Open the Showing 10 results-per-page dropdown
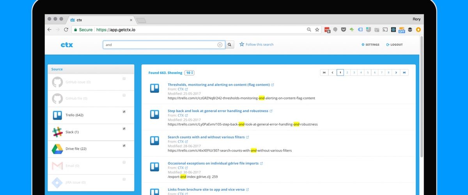 pyautogui.click(x=190, y=73)
